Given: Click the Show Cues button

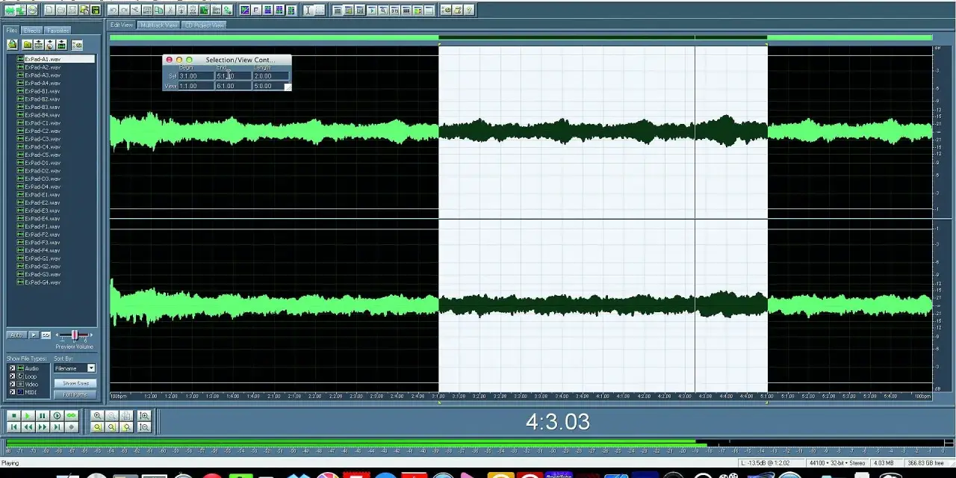Looking at the screenshot, I should pos(75,383).
